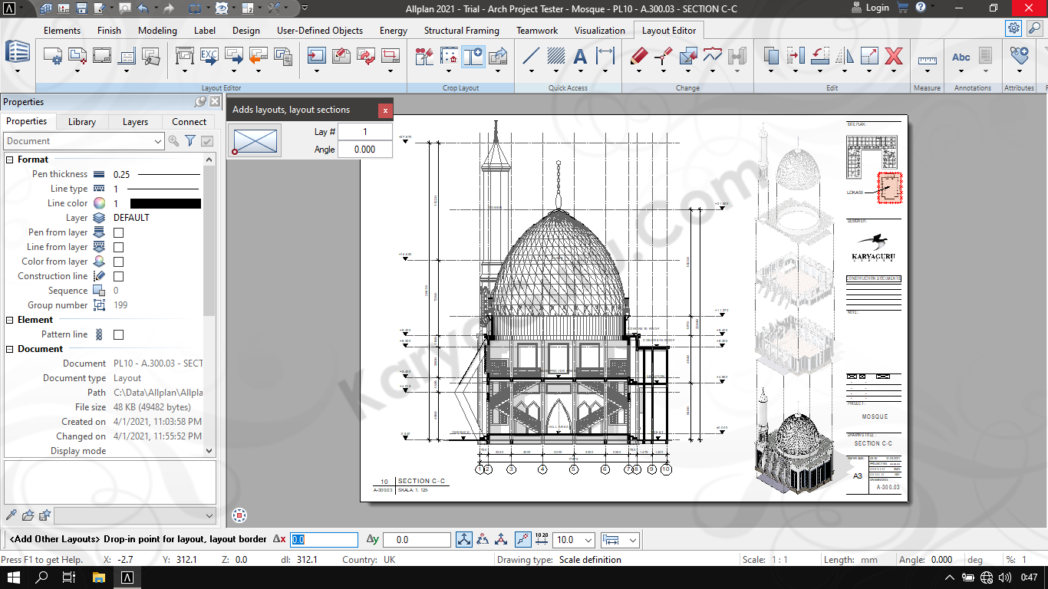
Task: Click the Login button in title bar
Action: (869, 8)
